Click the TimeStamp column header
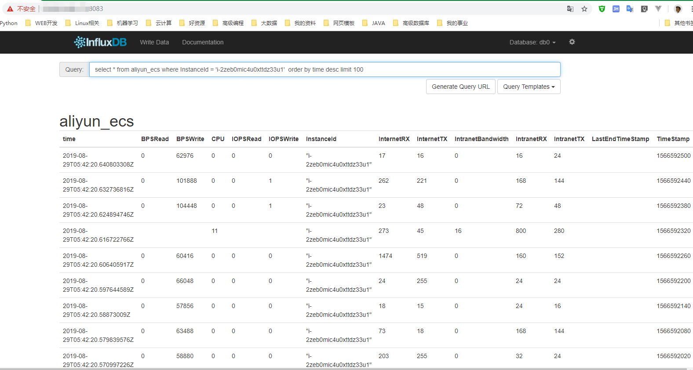This screenshot has width=693, height=370. coord(673,139)
